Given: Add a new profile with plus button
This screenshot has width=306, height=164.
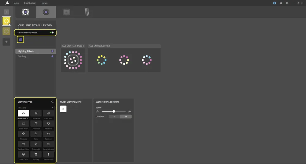Looking at the screenshot, I should tap(6, 42).
